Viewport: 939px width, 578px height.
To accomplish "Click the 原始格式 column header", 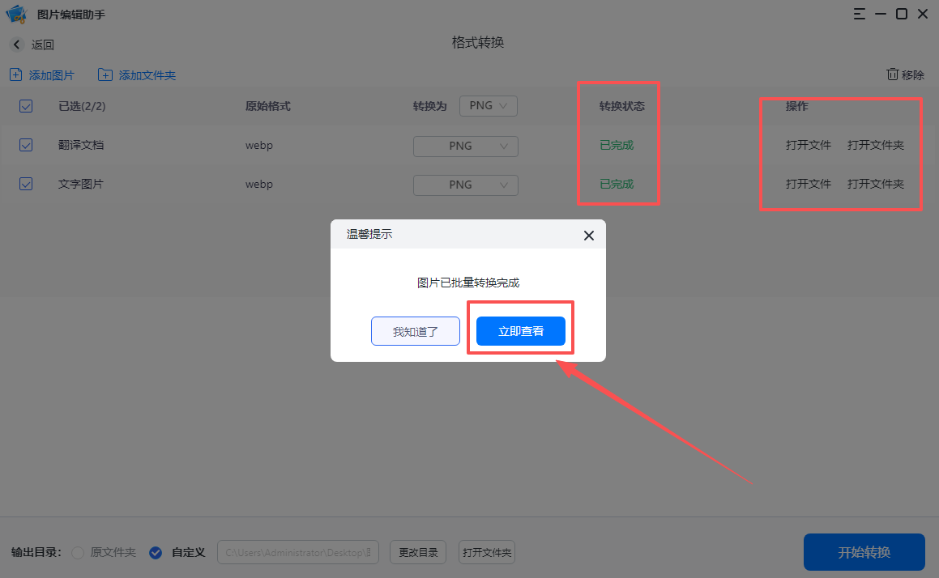I will tap(267, 106).
